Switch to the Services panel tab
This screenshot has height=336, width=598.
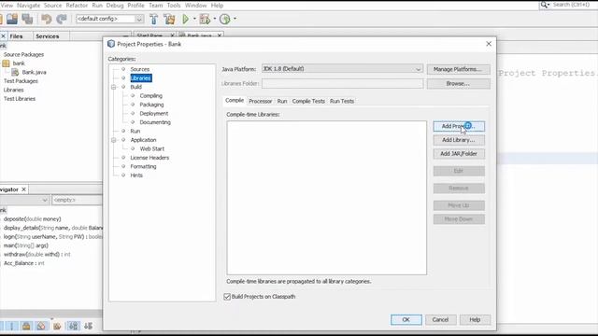(x=48, y=36)
